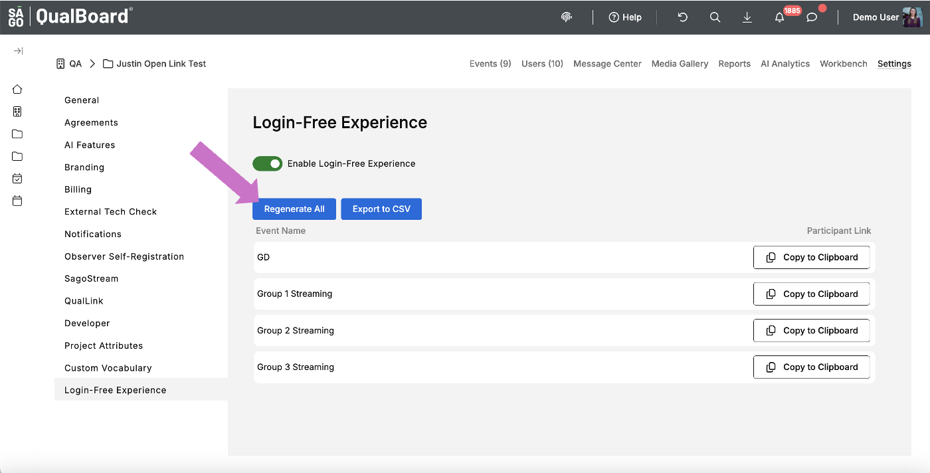Open the Events (9) tab
The height and width of the screenshot is (473, 930).
pyautogui.click(x=490, y=64)
